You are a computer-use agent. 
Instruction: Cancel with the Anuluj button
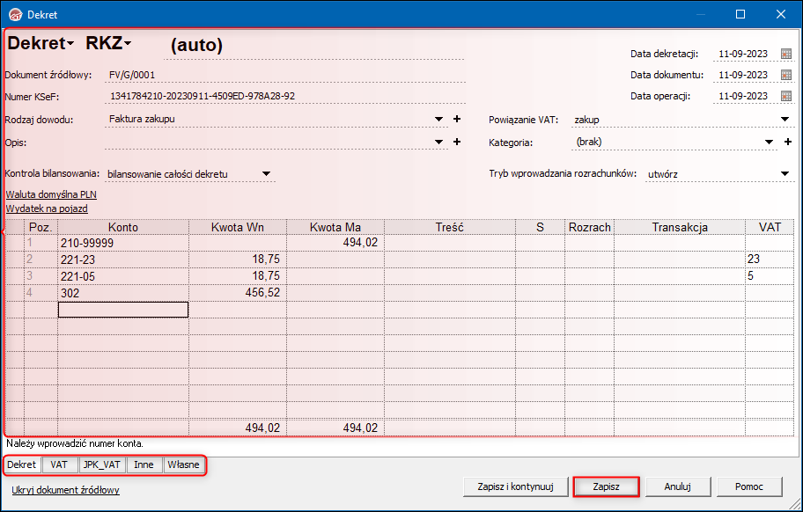point(677,486)
